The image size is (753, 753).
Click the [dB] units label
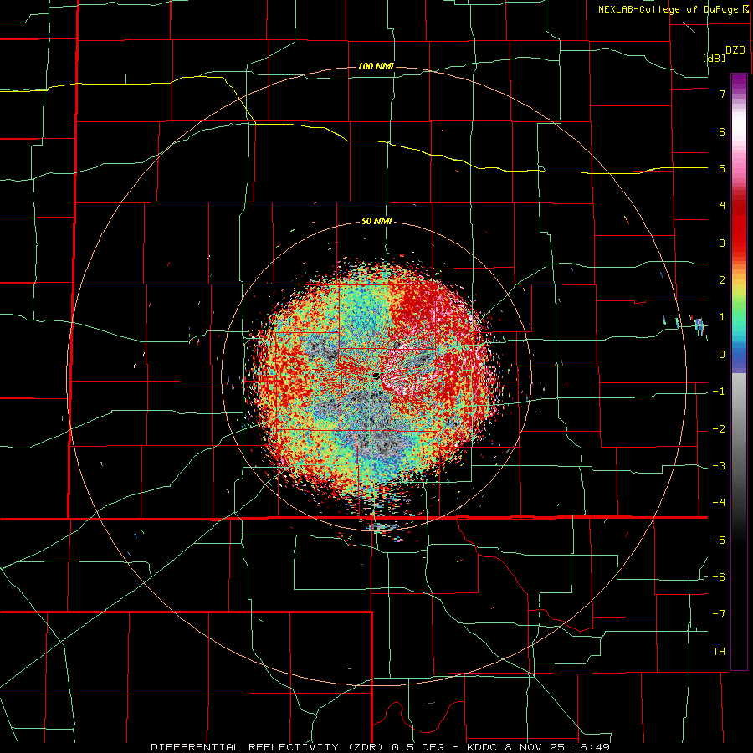[715, 58]
